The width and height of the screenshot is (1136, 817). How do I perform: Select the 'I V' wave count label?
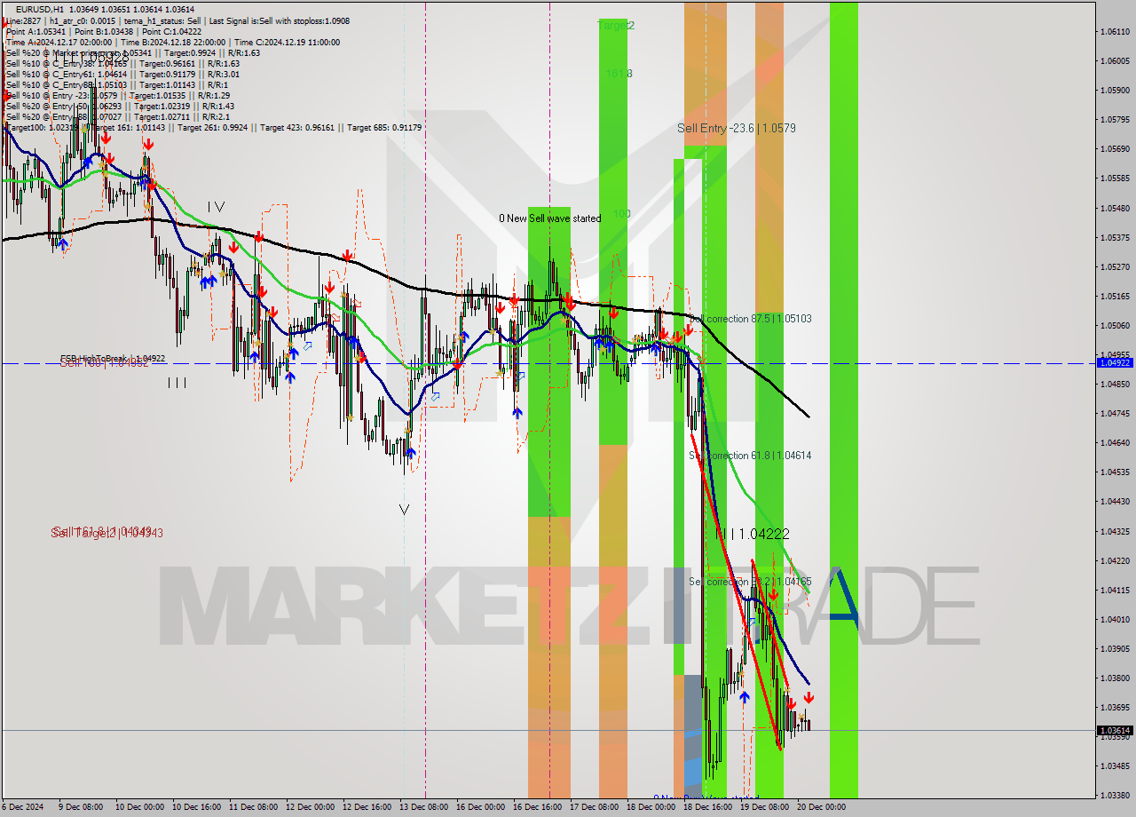point(216,207)
